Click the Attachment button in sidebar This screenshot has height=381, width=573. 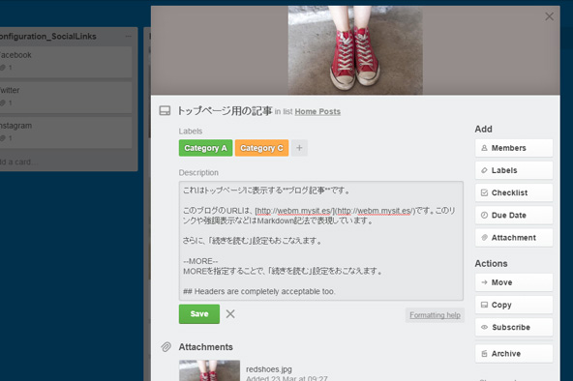point(514,238)
